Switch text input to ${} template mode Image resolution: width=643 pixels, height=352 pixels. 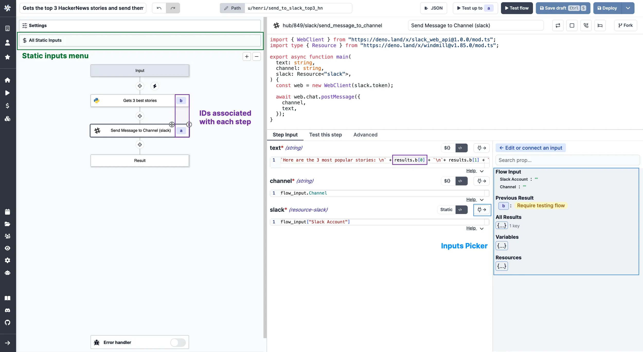click(447, 148)
